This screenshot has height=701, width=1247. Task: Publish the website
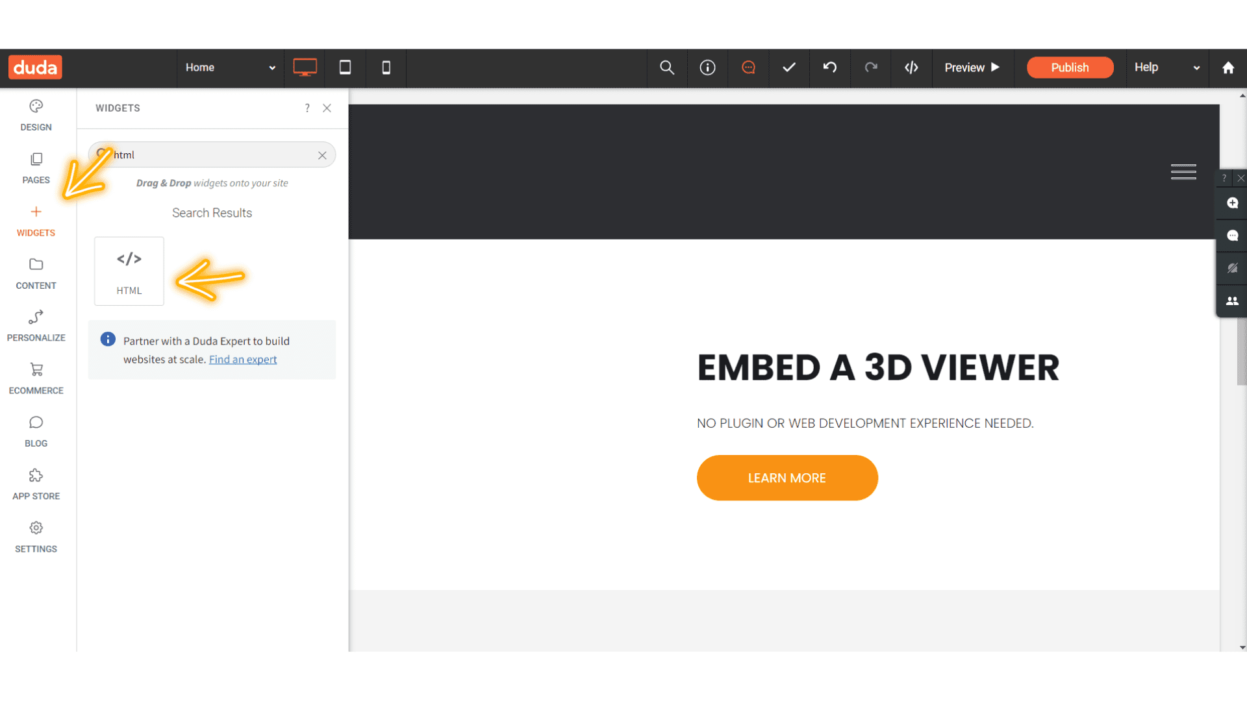pyautogui.click(x=1070, y=68)
